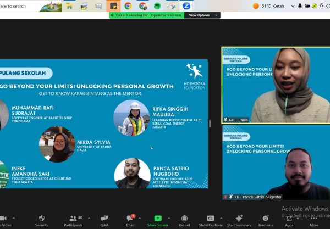330x229 pixels.
Task: Open the Apps panel
Action: coord(289,219)
